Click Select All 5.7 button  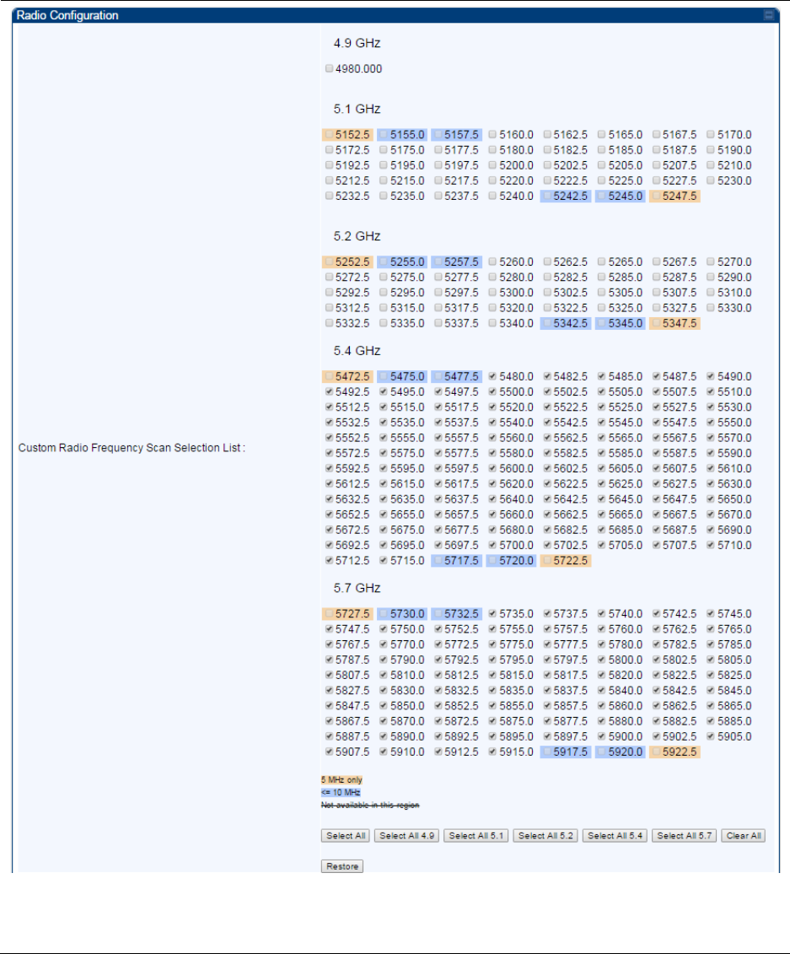[x=684, y=836]
